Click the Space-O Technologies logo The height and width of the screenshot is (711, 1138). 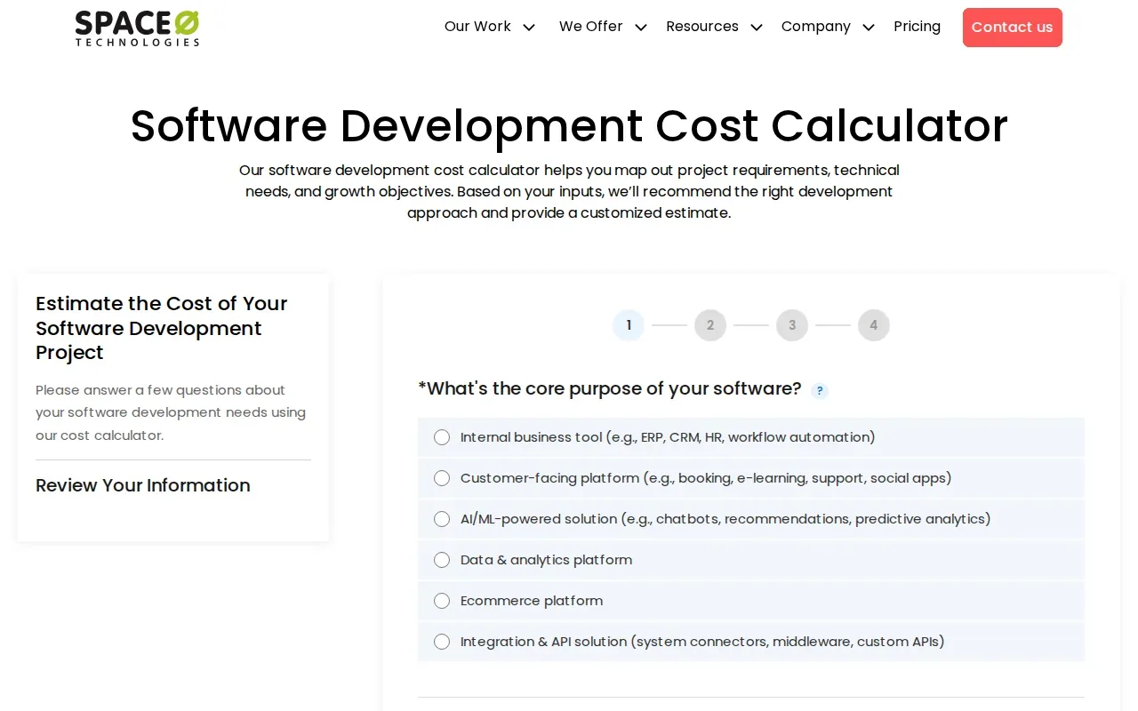coord(137,28)
